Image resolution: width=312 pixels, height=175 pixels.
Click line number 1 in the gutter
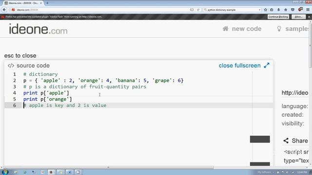pos(15,74)
